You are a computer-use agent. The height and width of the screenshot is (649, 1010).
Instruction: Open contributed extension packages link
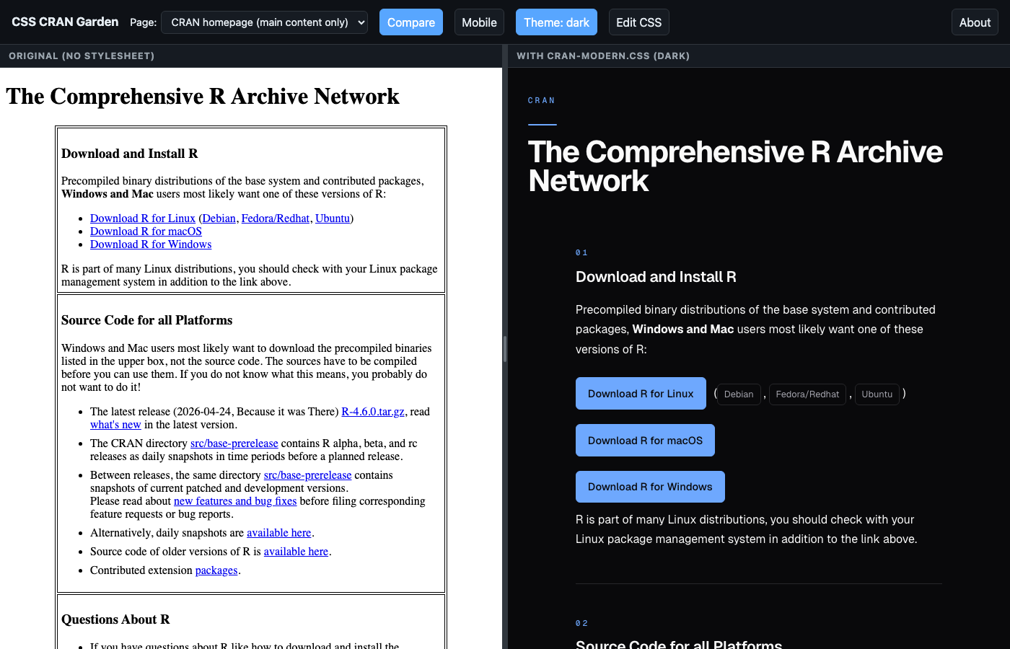click(216, 570)
